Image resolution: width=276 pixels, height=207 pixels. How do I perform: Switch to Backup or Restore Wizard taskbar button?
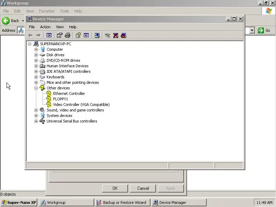(x=122, y=203)
